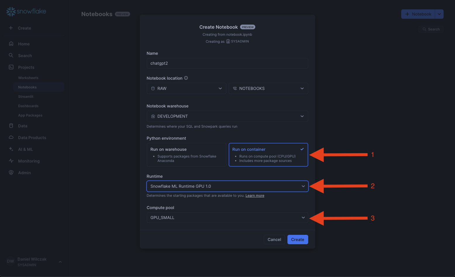
Task: Open AI & ML in the sidebar
Action: (25, 149)
